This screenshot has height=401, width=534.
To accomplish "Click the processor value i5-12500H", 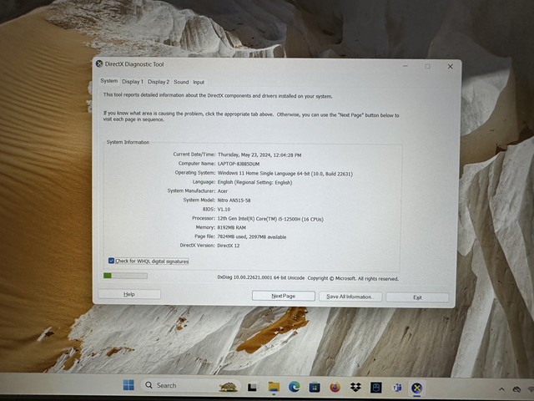I will click(270, 219).
